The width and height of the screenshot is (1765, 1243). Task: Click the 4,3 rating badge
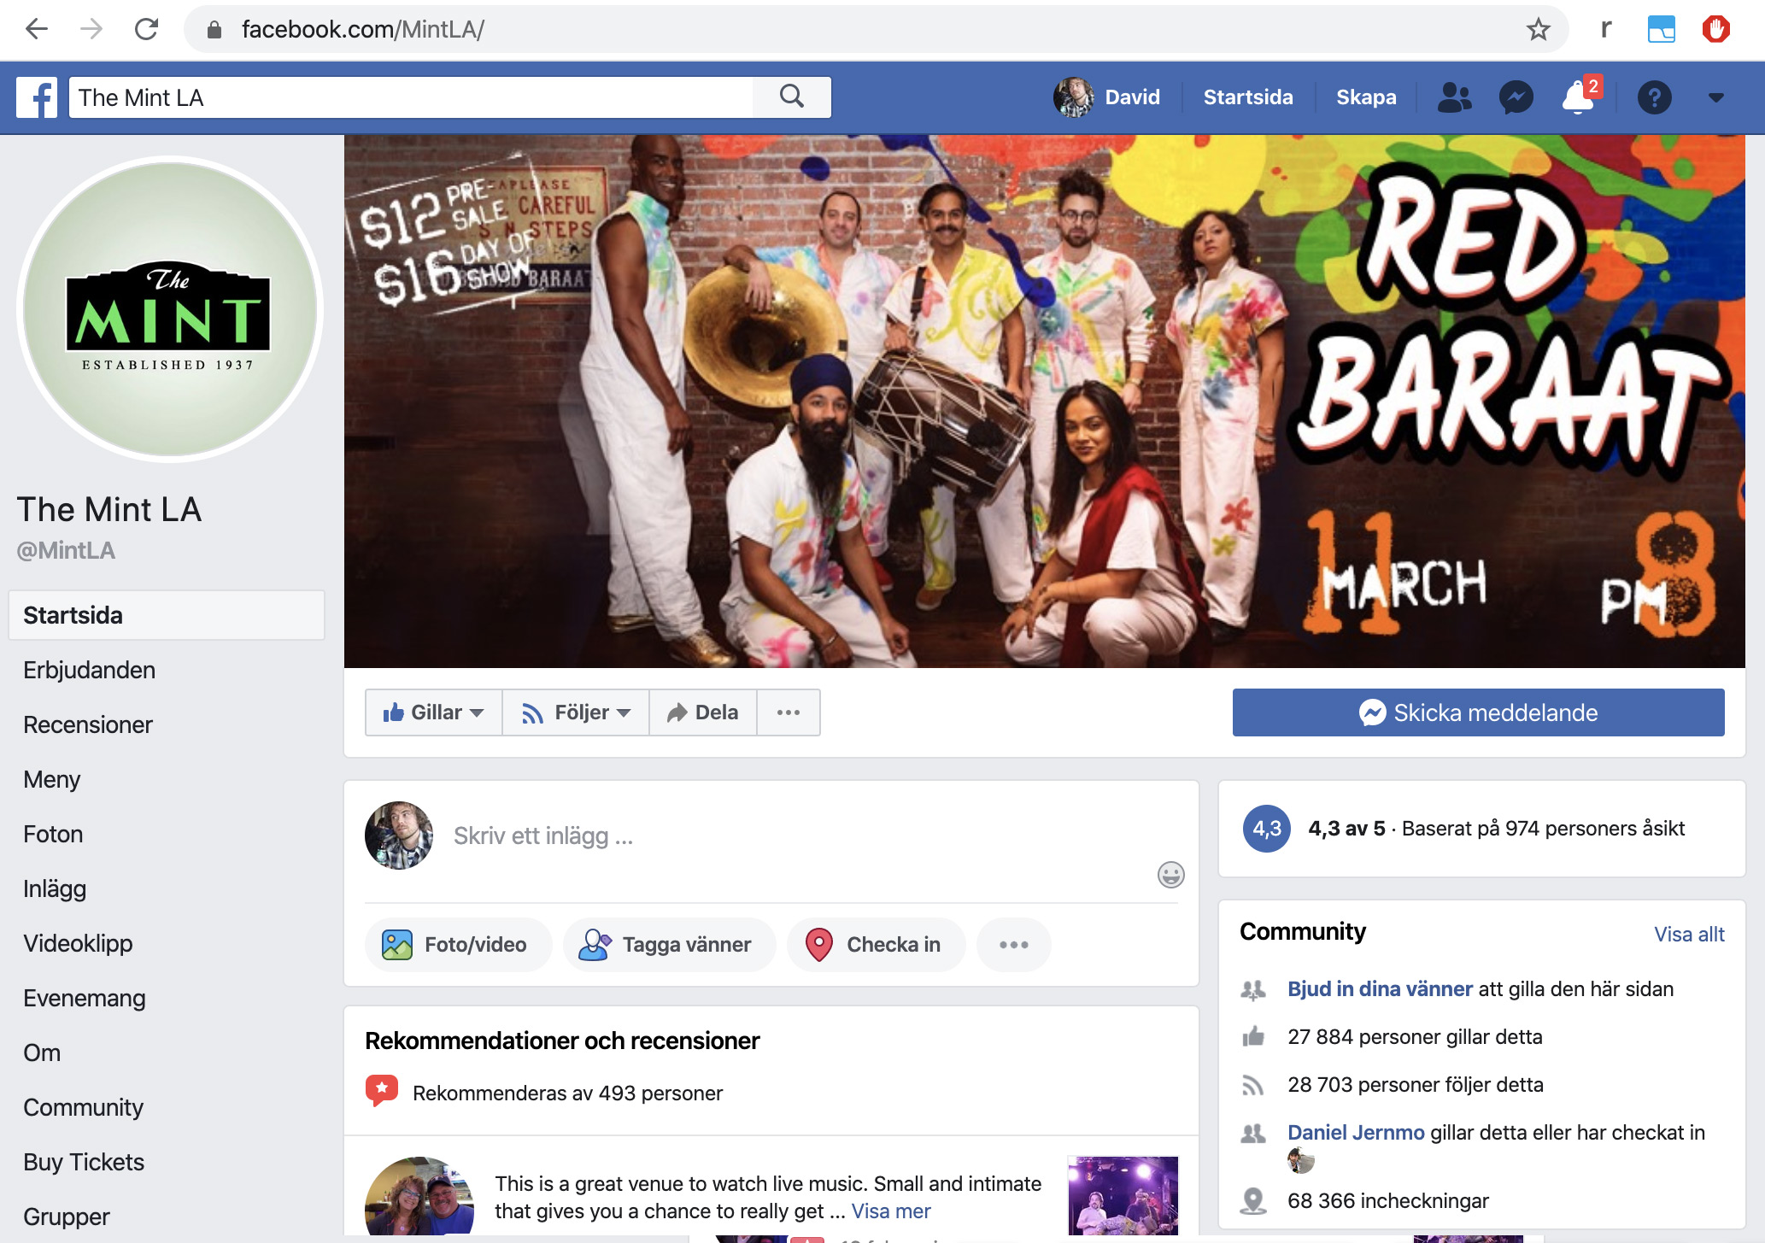[1266, 829]
